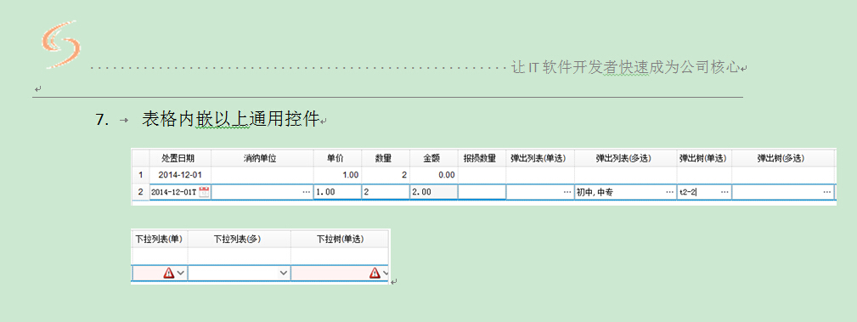Click the 金额 field showing 2.00
857x322 pixels.
433,192
